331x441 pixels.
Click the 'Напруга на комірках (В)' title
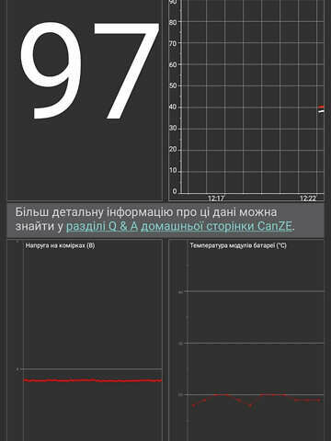point(60,245)
